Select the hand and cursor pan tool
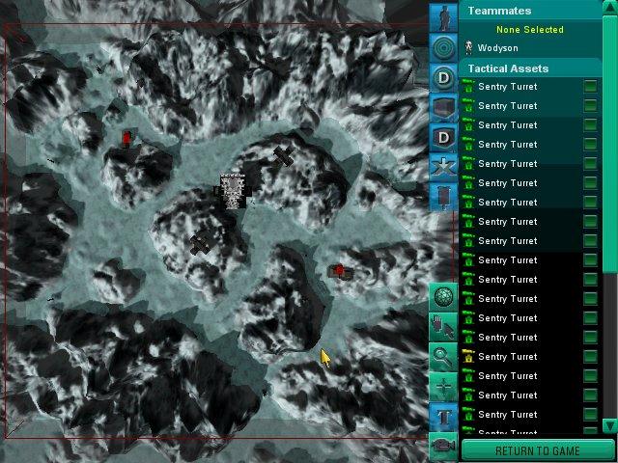 (x=443, y=327)
